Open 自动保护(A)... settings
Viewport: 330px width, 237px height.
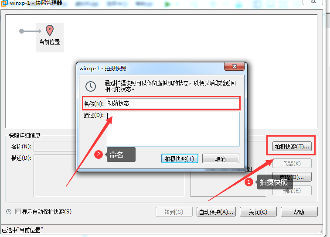point(216,212)
